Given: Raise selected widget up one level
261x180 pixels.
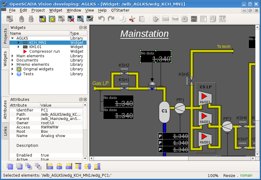Looking at the screenshot, I should click(29, 166).
